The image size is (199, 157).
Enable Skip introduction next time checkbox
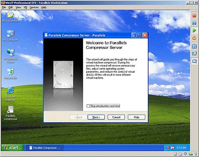click(88, 106)
